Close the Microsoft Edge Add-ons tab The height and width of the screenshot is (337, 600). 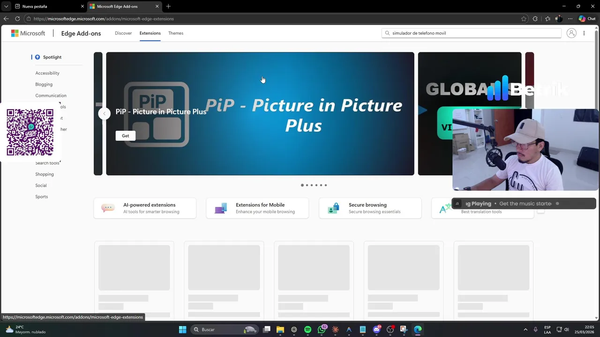(x=157, y=7)
